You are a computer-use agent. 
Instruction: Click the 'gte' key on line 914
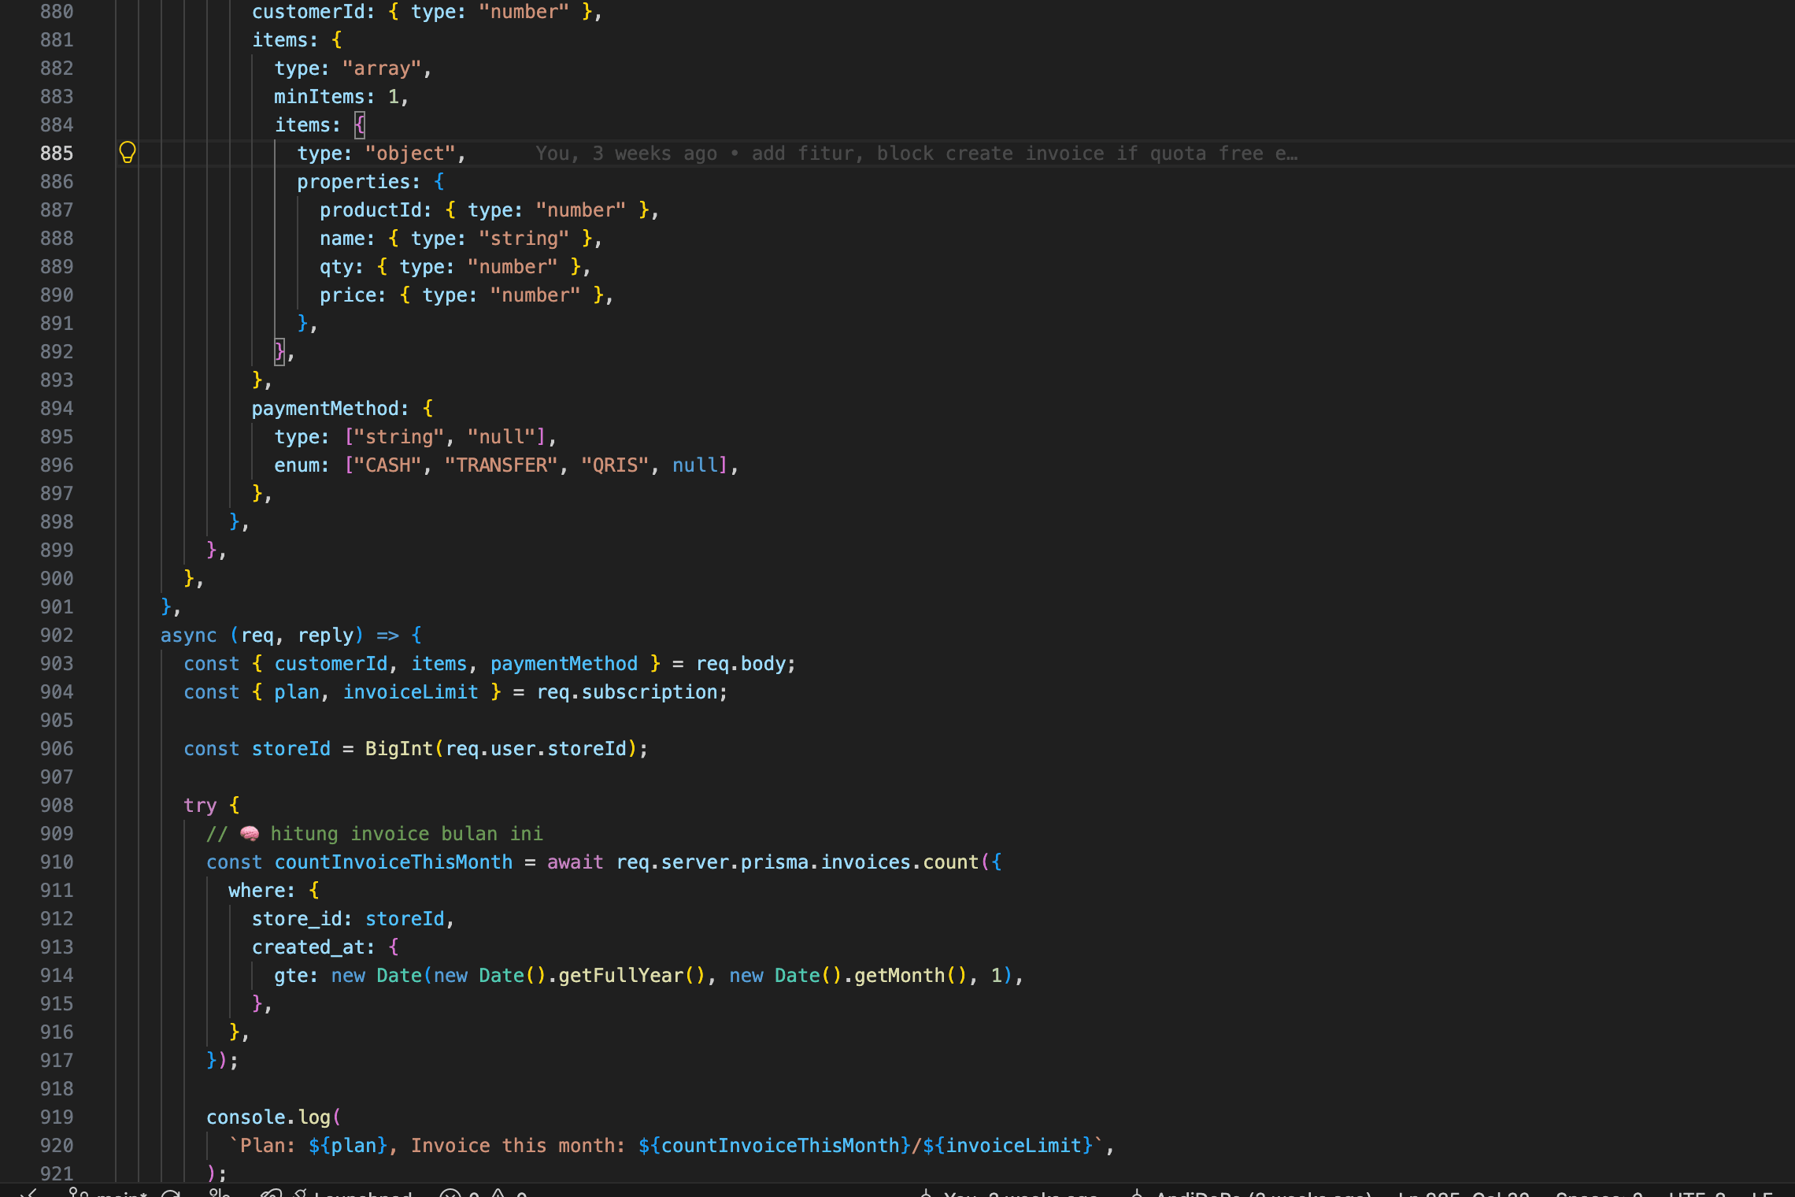pos(291,976)
